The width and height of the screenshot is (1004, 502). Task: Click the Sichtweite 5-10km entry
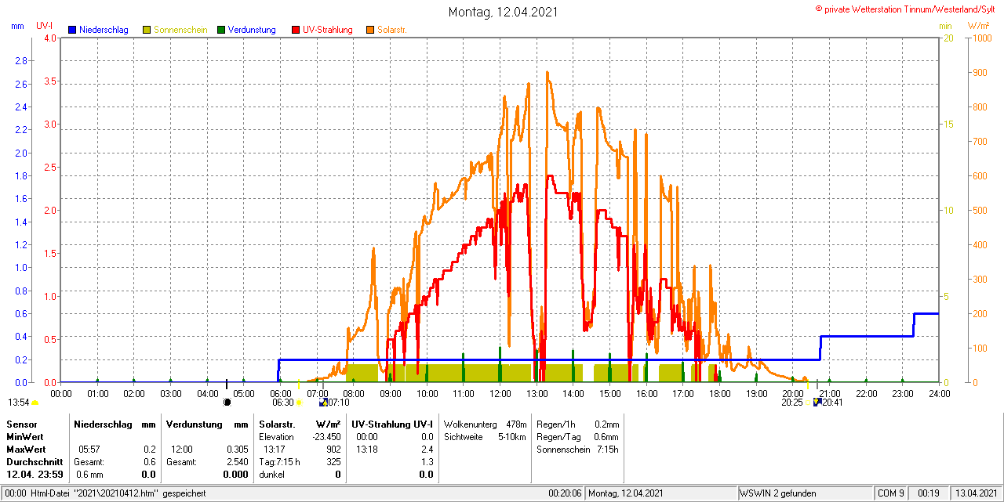[x=485, y=436]
